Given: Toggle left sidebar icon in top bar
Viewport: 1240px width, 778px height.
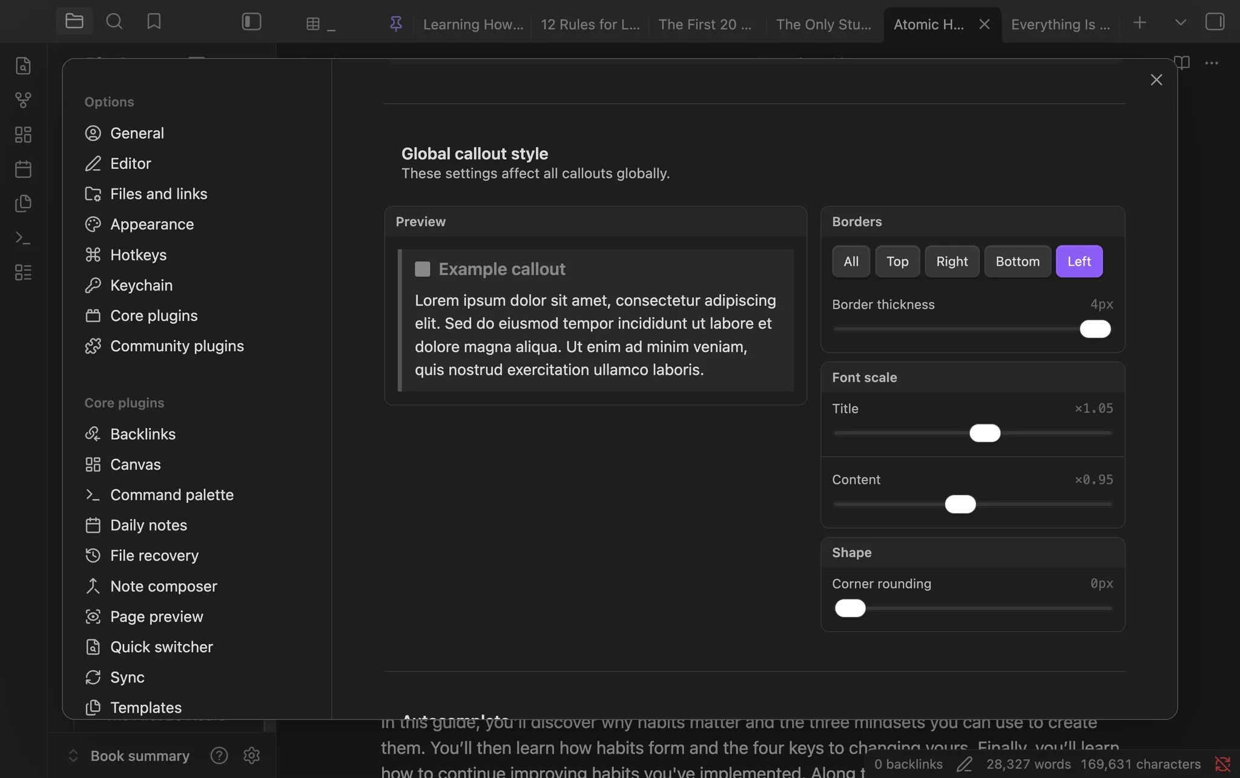Looking at the screenshot, I should tap(251, 21).
